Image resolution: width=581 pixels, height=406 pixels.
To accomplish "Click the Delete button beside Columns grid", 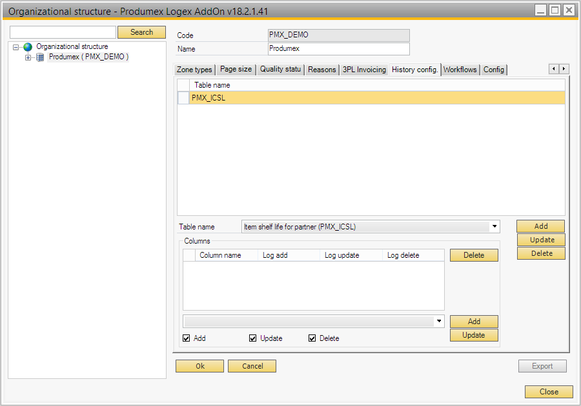I will 474,255.
